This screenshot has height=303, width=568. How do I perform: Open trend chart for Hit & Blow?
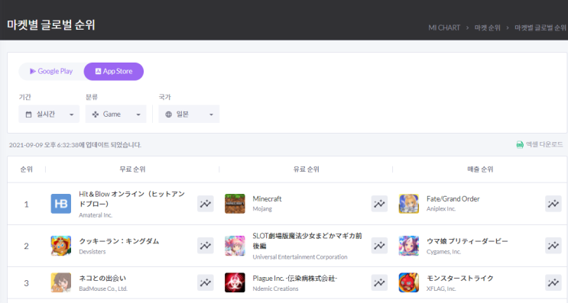coord(206,204)
